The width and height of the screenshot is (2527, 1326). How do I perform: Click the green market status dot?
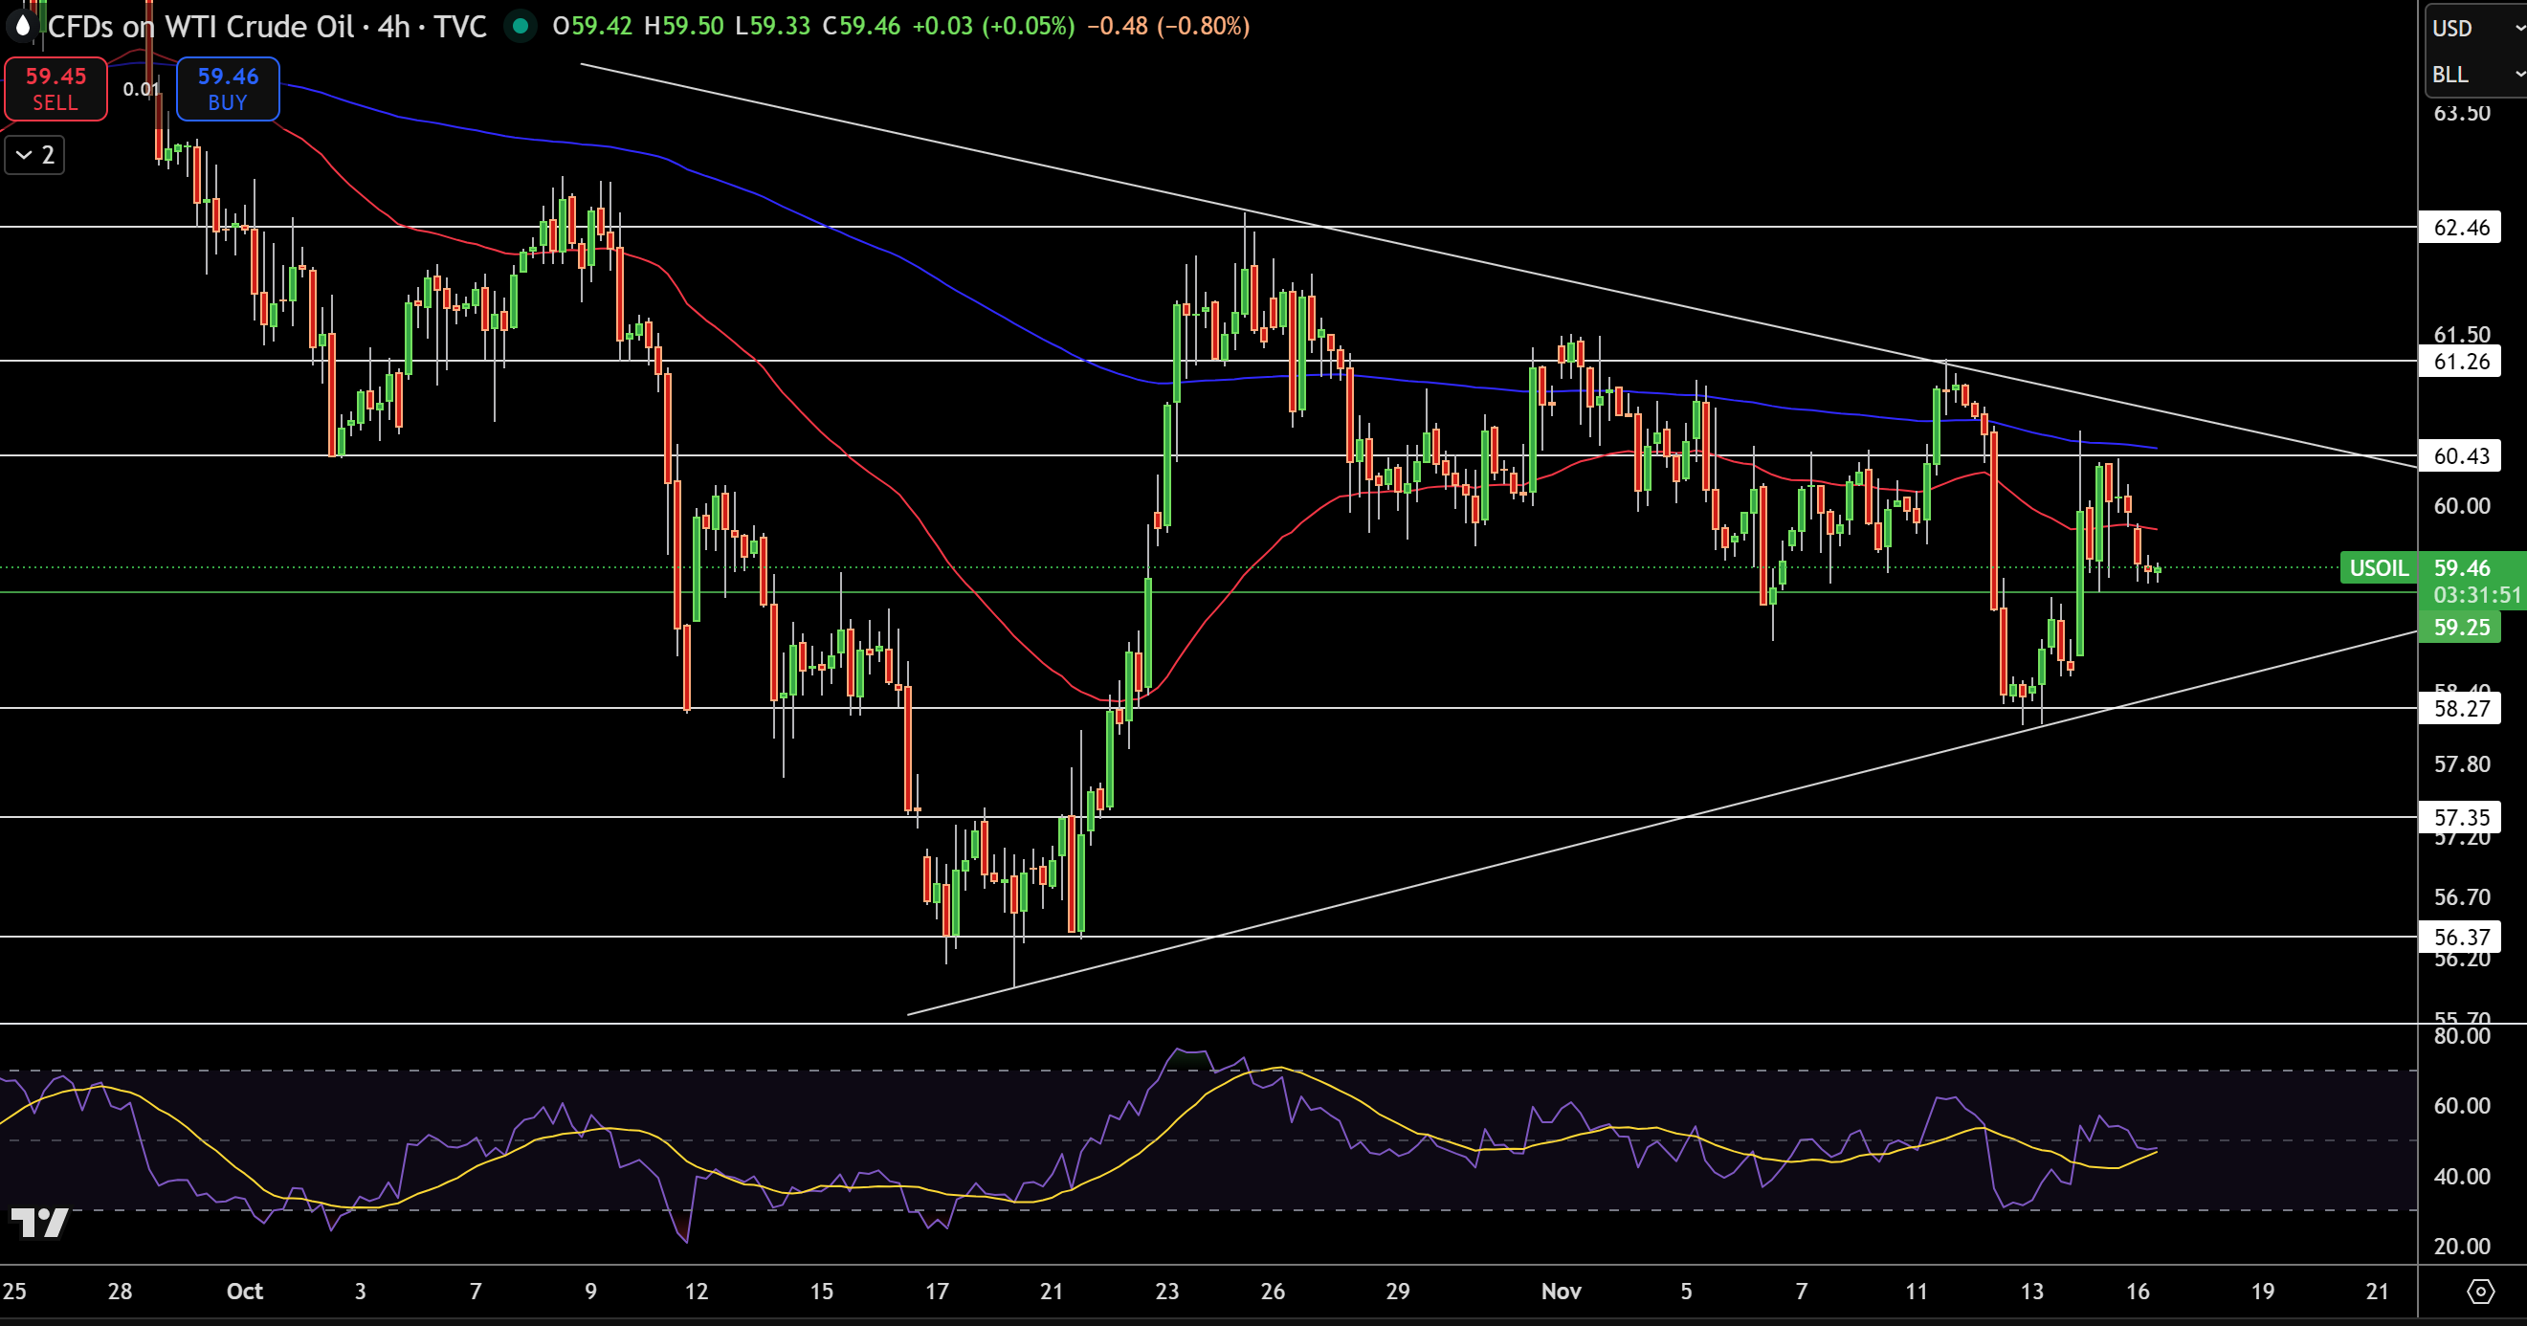tap(520, 26)
